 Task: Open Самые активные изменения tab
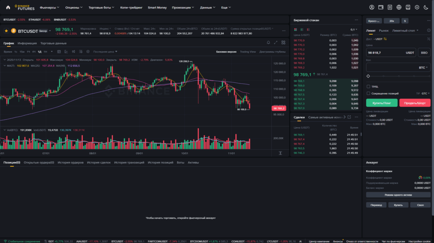click(325, 117)
